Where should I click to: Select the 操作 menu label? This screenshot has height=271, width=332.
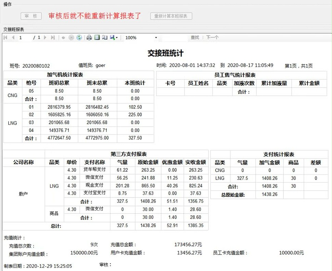click(x=7, y=5)
